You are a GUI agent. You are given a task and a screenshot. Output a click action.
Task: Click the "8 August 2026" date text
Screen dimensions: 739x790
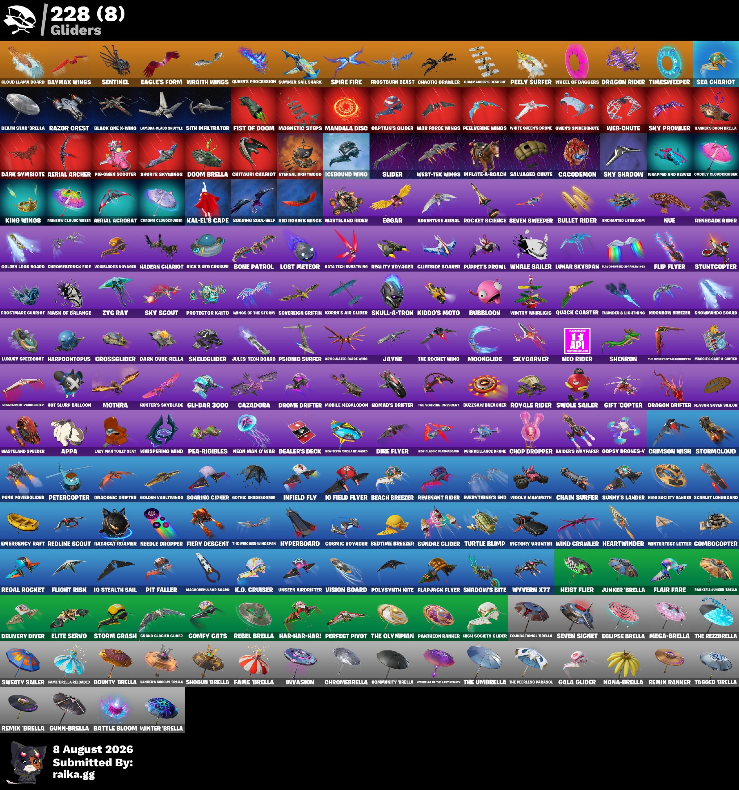[93, 750]
